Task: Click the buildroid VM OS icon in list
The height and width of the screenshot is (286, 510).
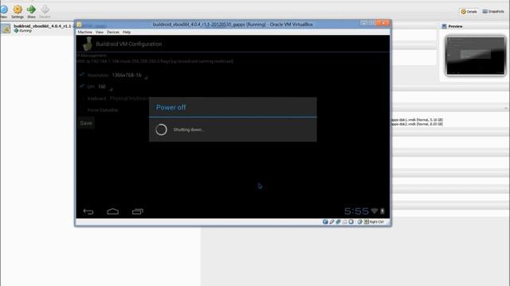Action: 6,29
